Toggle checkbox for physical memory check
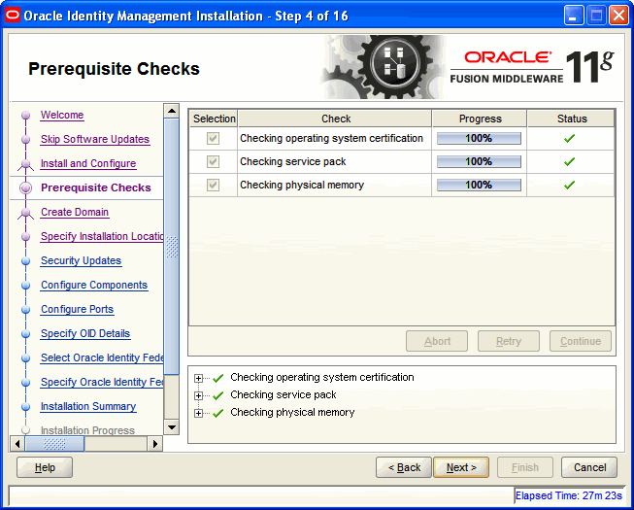The height and width of the screenshot is (510, 634). point(213,185)
